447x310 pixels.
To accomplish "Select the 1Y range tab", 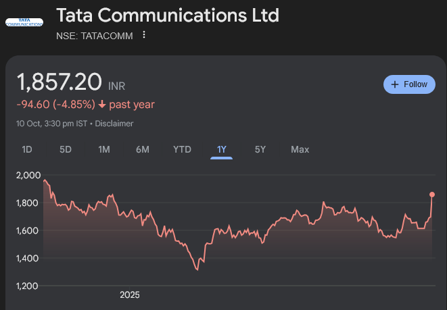I will (x=222, y=149).
